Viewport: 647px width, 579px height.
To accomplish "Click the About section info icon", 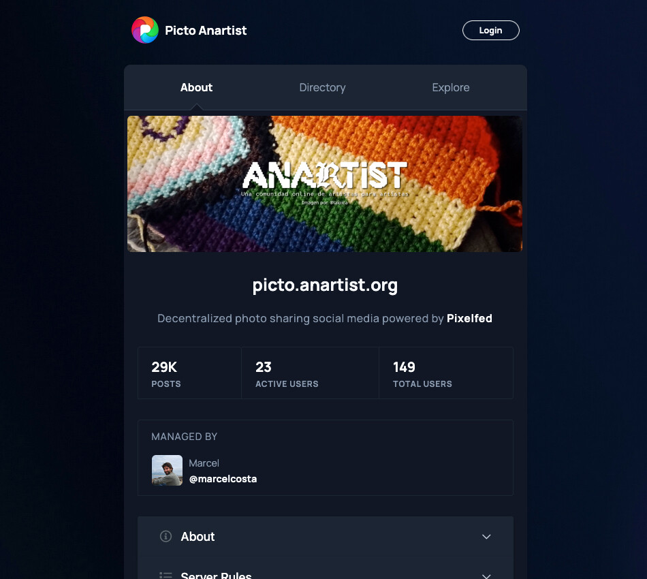I will coord(165,536).
